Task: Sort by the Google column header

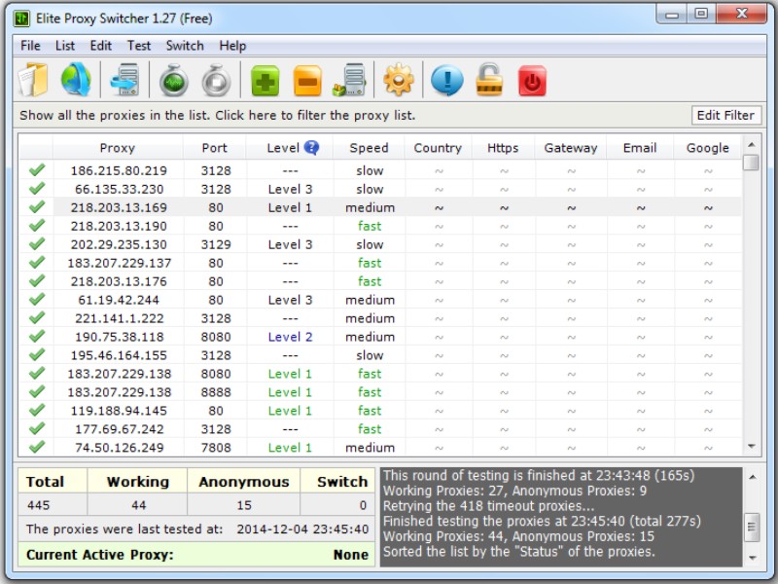Action: [x=708, y=148]
